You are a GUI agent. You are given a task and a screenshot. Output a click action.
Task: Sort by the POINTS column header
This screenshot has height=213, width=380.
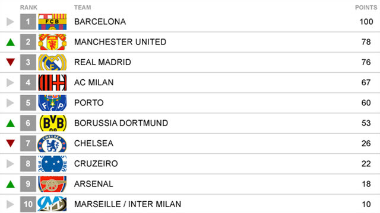(x=366, y=8)
